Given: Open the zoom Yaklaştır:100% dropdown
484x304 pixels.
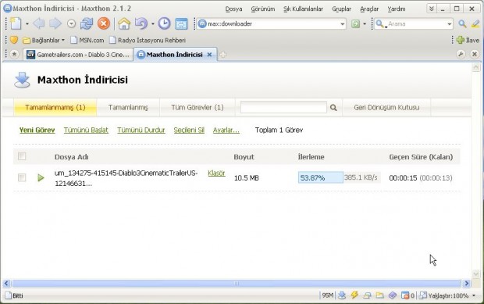Looking at the screenshot, I should 474,295.
